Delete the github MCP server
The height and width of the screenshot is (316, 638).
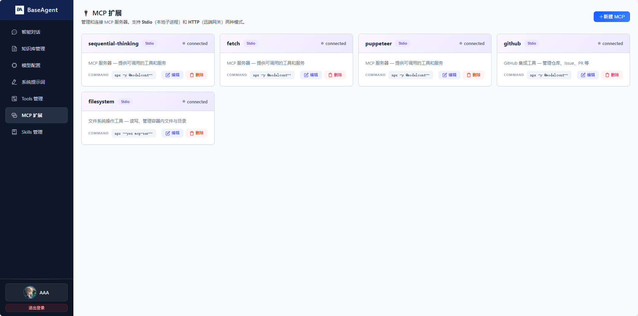click(x=612, y=75)
